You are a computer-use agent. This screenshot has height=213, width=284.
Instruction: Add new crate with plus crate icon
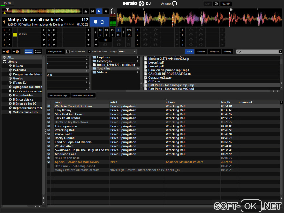pyautogui.click(x=6, y=52)
